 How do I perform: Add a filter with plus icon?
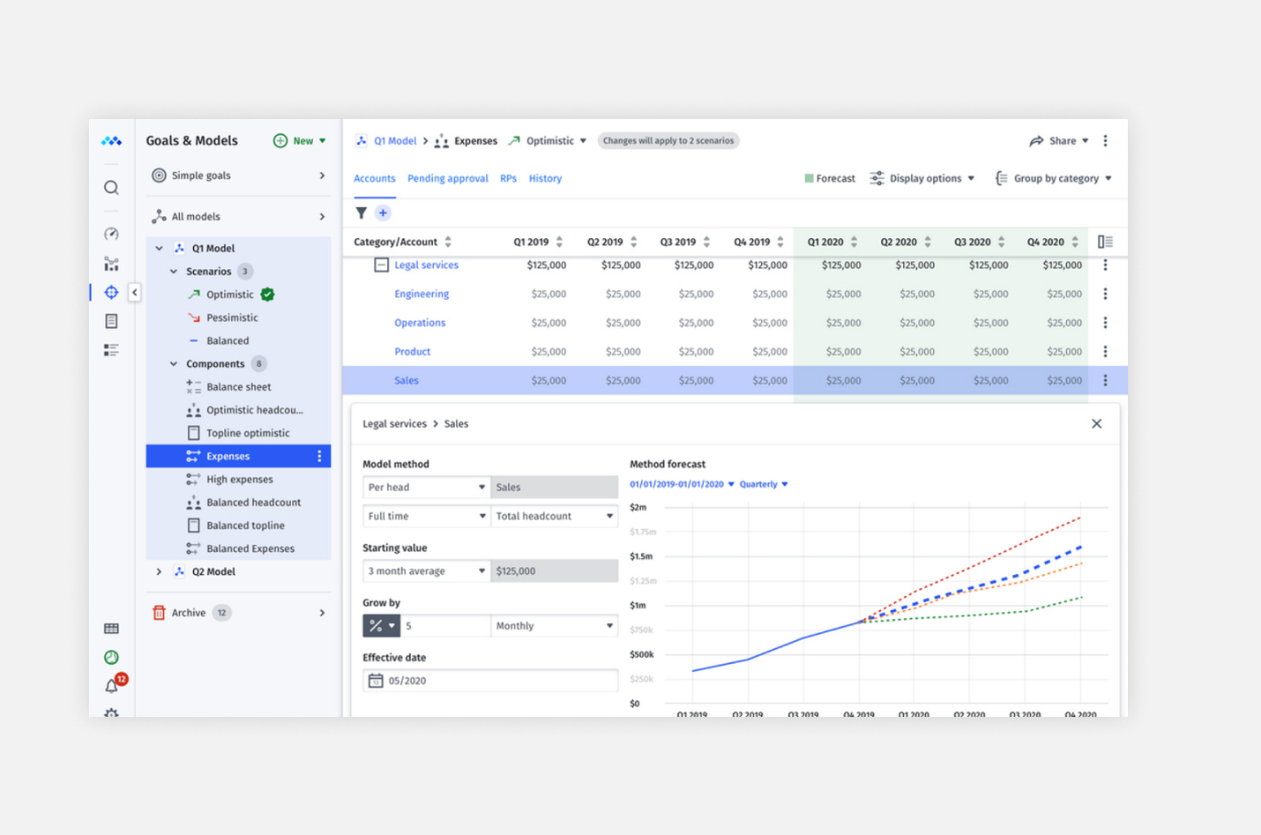[x=383, y=212]
